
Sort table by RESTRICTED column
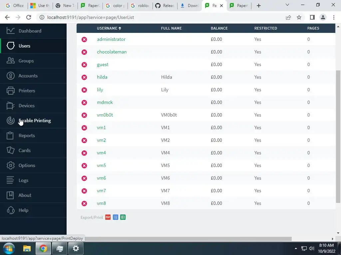(266, 28)
